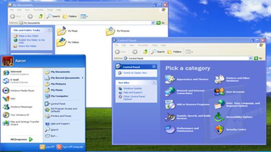The width and height of the screenshot is (271, 152).
Task: Select Set Program Access and Defaults
Action: (61, 110)
